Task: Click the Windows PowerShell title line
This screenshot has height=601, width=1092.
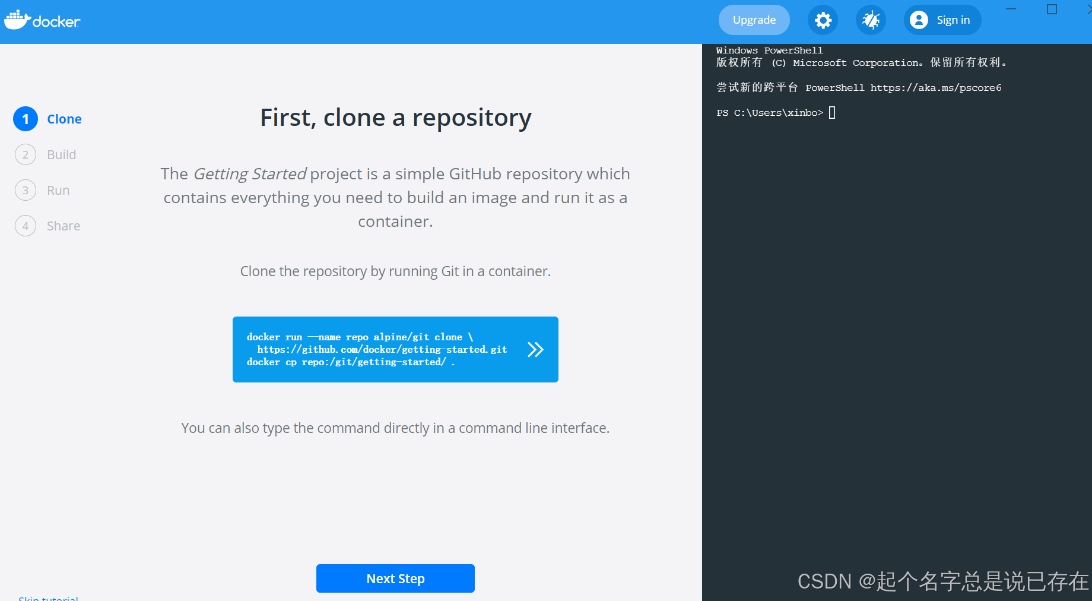Action: tap(769, 50)
